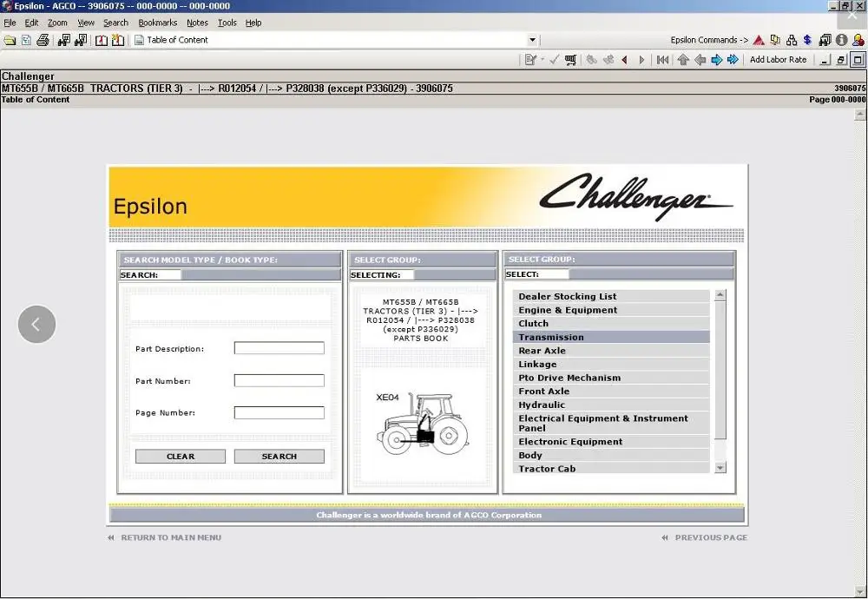The width and height of the screenshot is (868, 599).
Task: Open the View menu
Action: (x=86, y=23)
